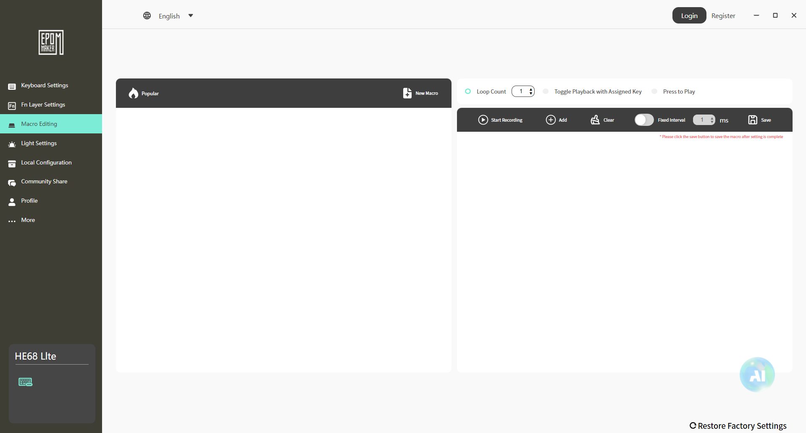Viewport: 806px width, 433px height.
Task: Click the Light Settings lamp icon
Action: (12, 144)
